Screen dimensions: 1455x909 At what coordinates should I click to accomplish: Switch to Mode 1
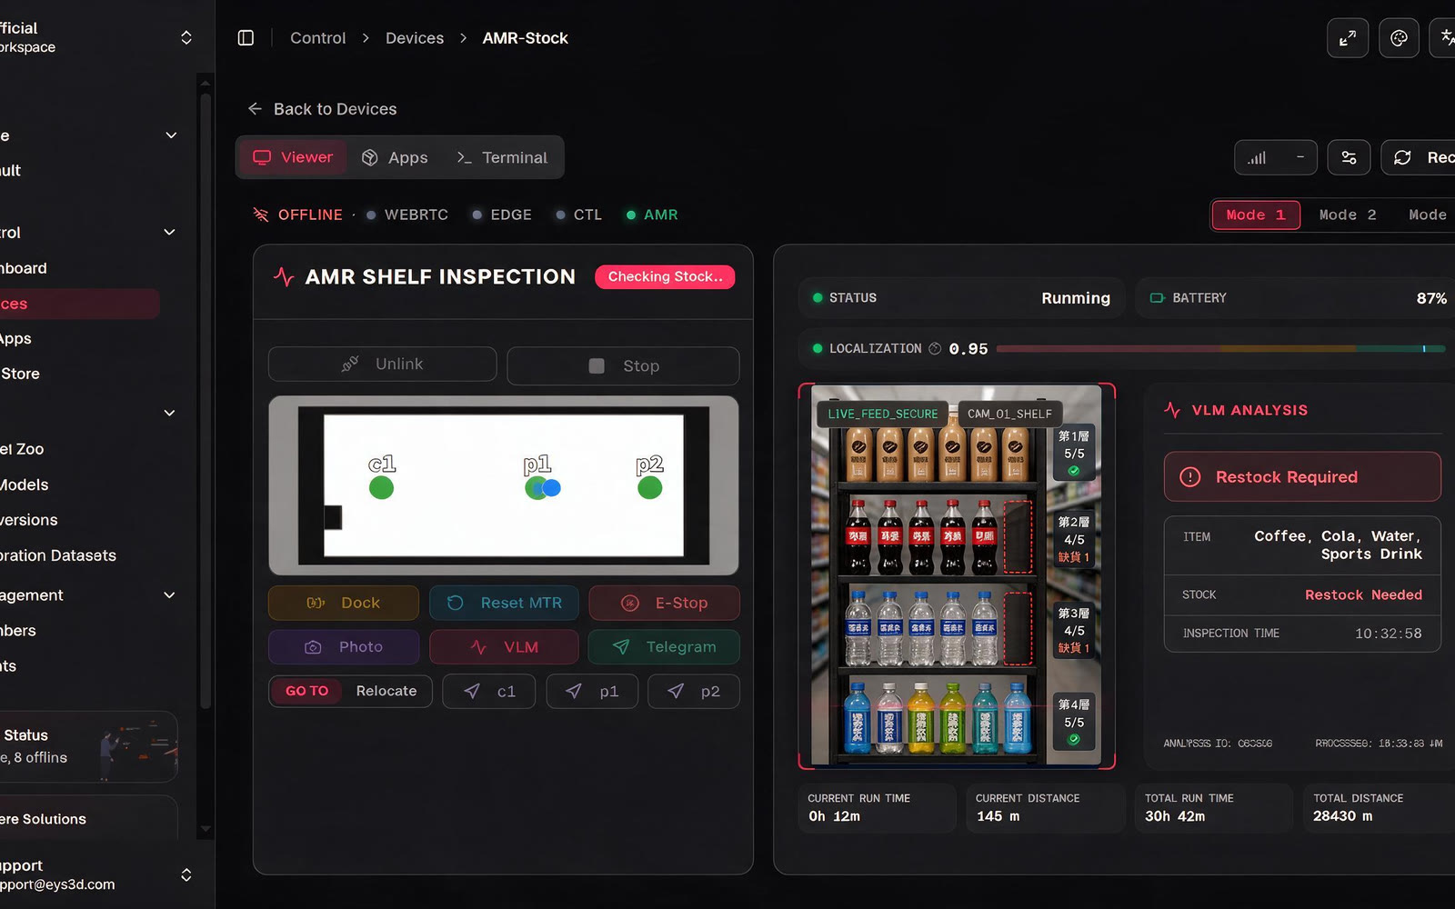pyautogui.click(x=1256, y=215)
